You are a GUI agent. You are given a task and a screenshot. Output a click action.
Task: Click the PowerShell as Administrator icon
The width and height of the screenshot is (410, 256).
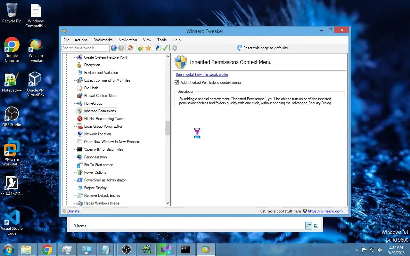[80, 180]
